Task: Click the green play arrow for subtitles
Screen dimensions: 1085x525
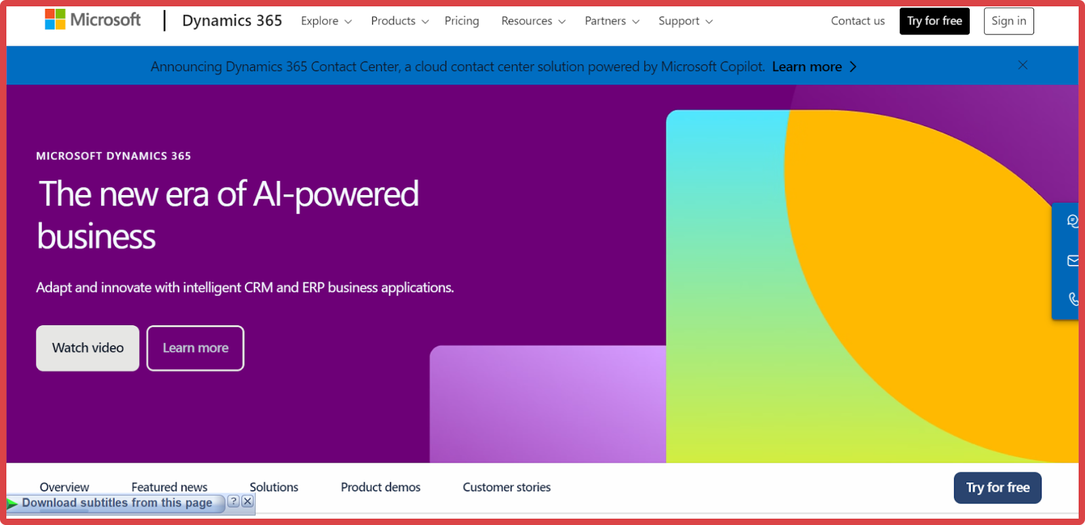Action: pyautogui.click(x=12, y=503)
